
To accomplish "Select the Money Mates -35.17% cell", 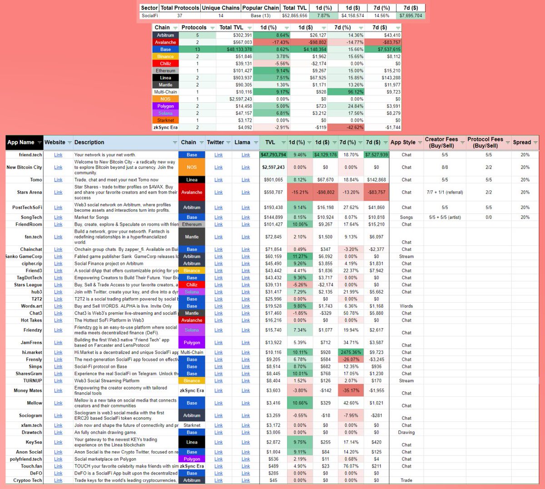I will pyautogui.click(x=351, y=390).
